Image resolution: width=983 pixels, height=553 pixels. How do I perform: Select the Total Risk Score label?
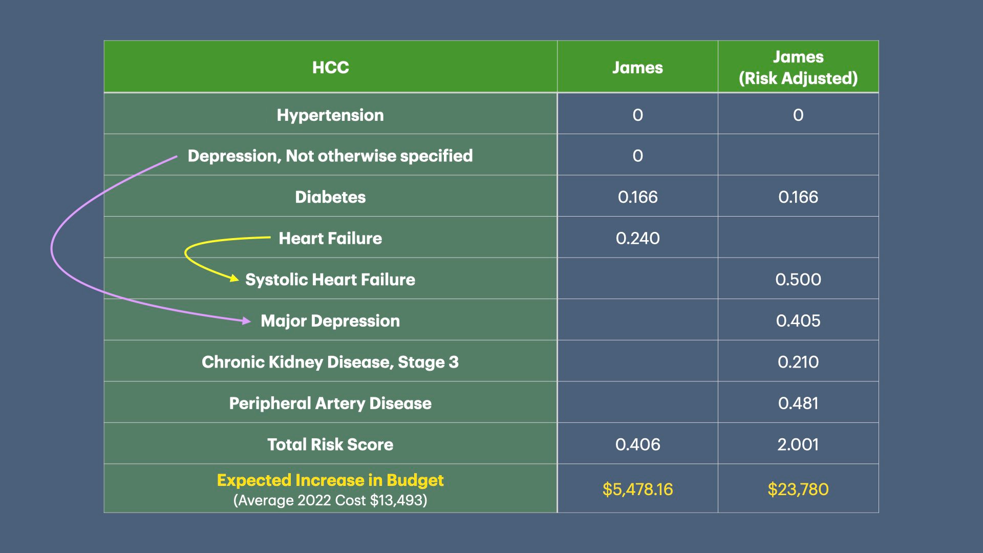pos(330,444)
